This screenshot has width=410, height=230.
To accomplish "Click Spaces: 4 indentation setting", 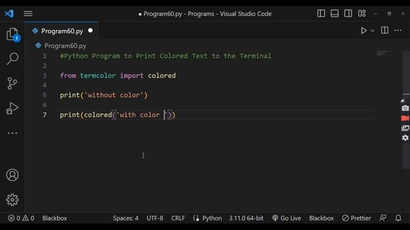I will point(126,218).
